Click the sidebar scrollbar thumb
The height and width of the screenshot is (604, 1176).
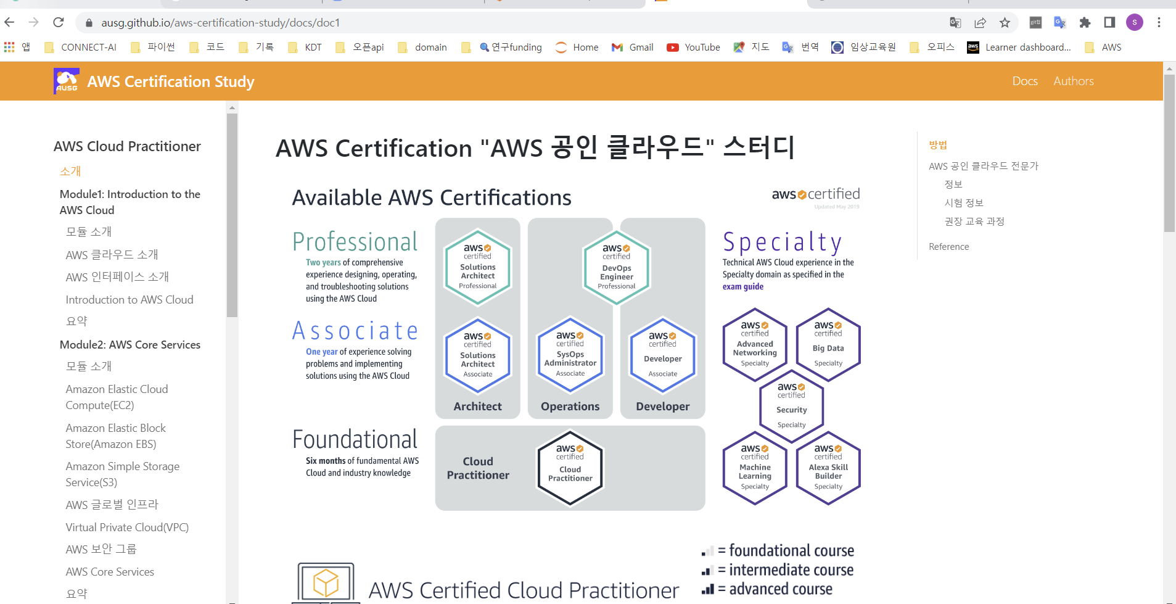pos(232,216)
